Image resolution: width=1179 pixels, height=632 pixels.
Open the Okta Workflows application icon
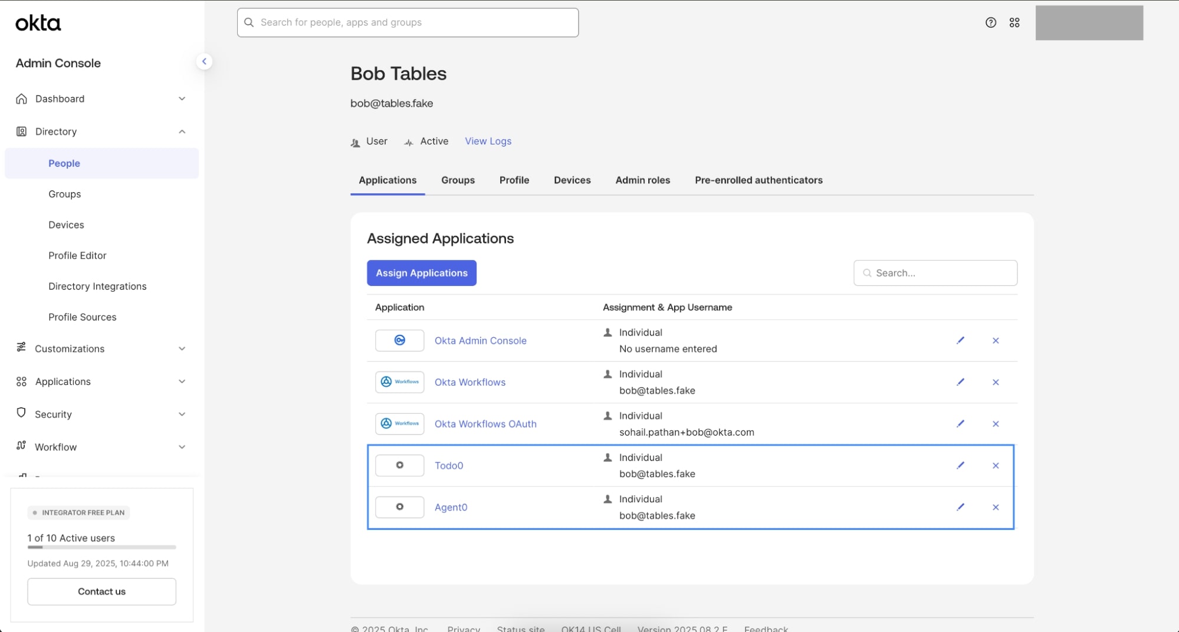pyautogui.click(x=399, y=381)
